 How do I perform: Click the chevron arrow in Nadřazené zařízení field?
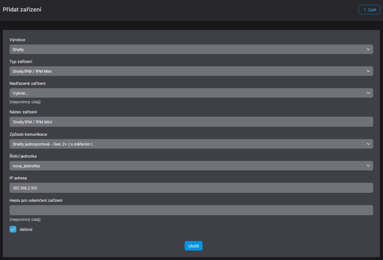tap(368, 93)
